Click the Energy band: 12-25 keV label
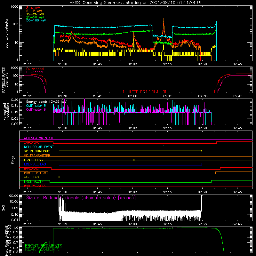 tap(46, 102)
